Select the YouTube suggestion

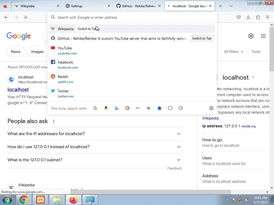pos(132,50)
